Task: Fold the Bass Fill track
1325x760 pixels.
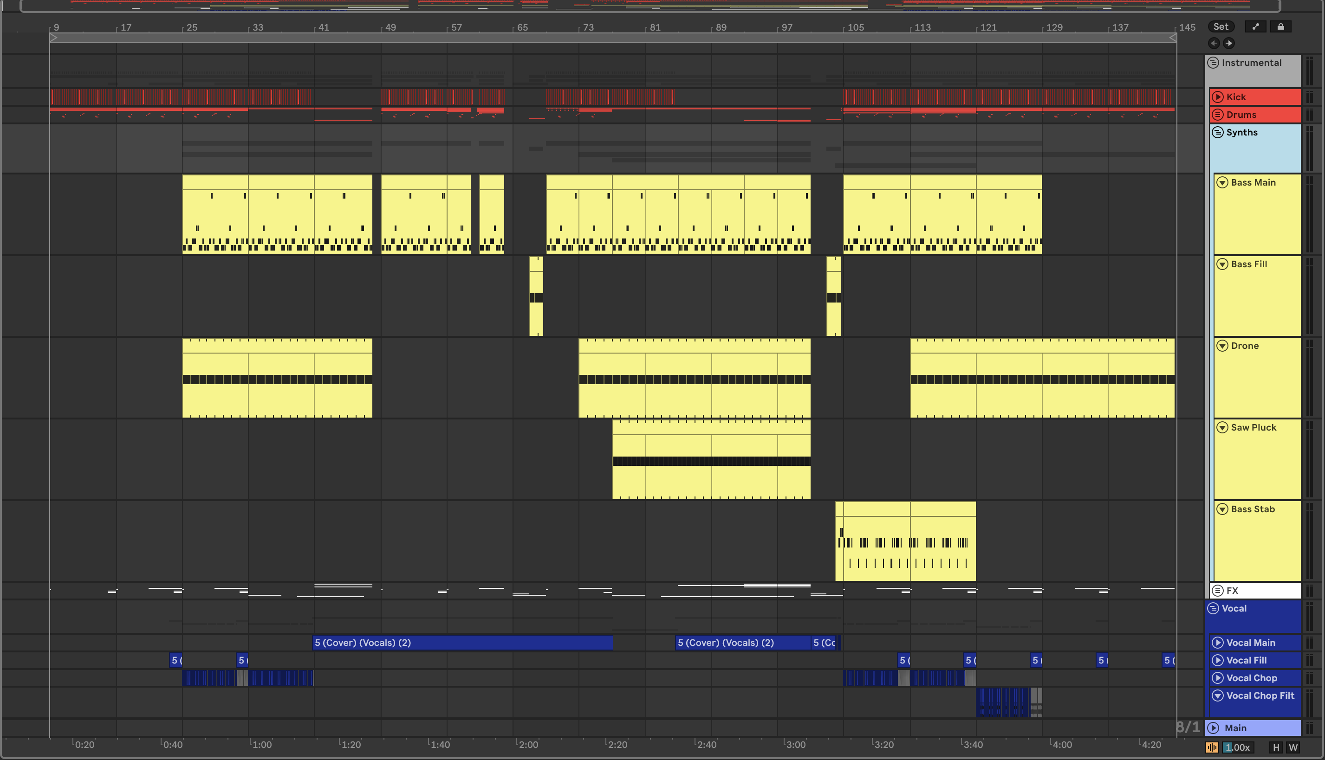Action: (1222, 264)
